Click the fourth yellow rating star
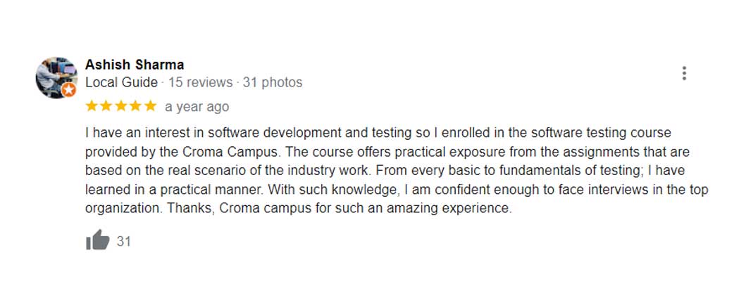 click(x=135, y=107)
